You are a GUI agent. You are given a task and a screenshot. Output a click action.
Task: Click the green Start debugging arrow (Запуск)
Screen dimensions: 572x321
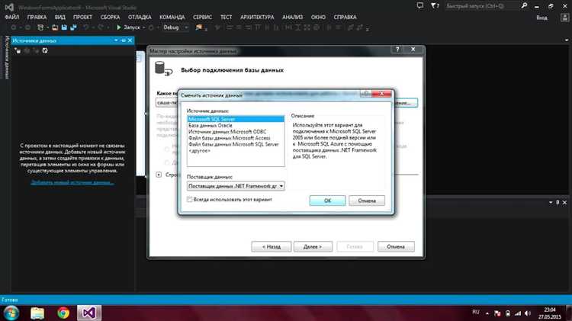119,27
